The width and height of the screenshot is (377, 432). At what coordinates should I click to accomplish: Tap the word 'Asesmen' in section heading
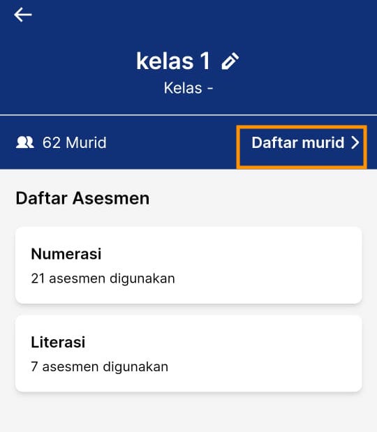point(111,198)
